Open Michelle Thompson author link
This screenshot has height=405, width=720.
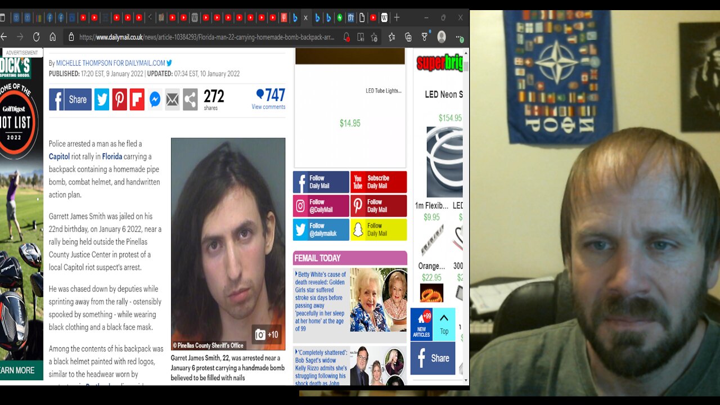[110, 64]
